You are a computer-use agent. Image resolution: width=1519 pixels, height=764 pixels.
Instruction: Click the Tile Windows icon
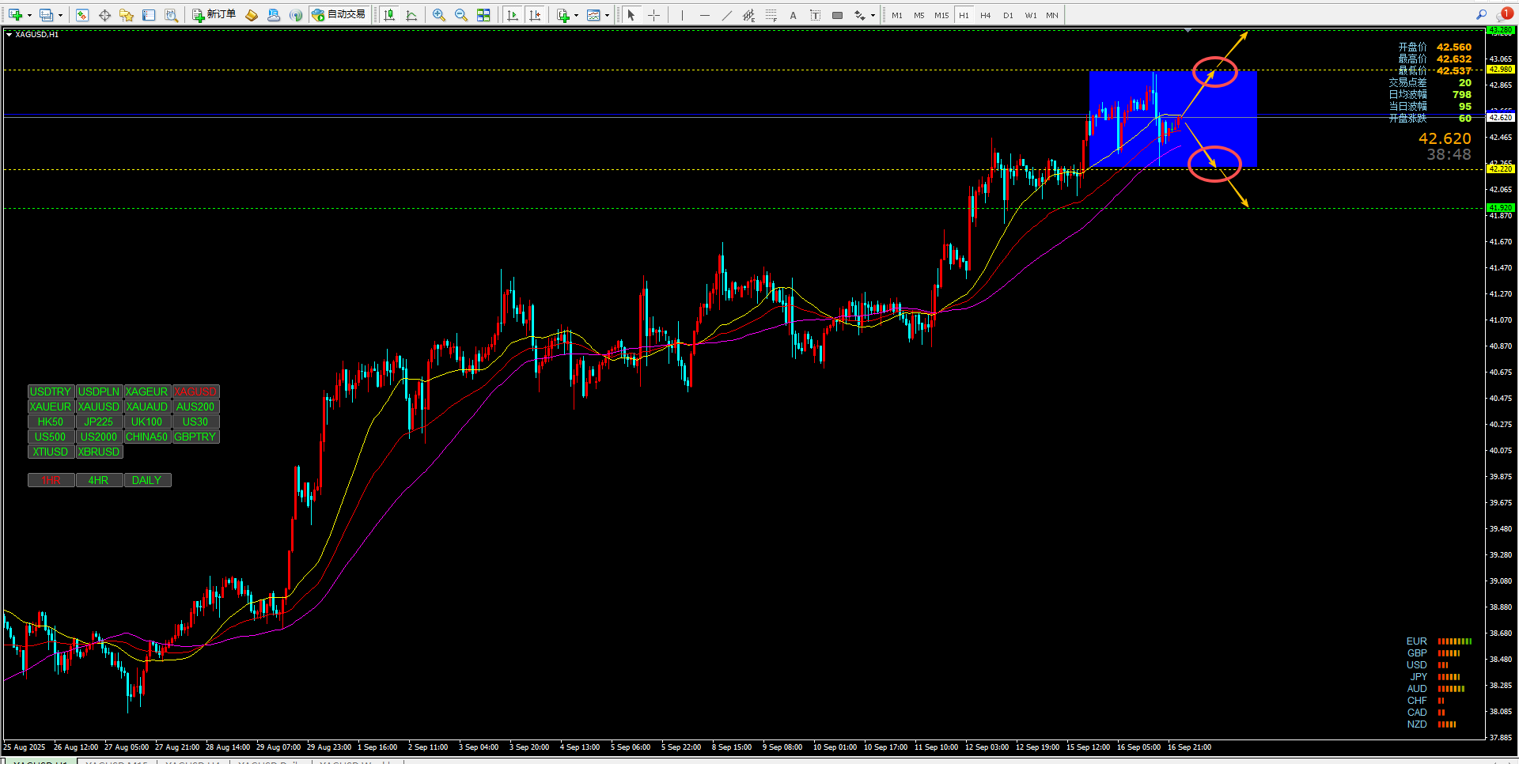[x=483, y=15]
